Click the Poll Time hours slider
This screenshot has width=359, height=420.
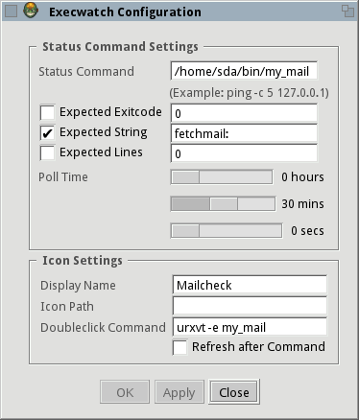(x=222, y=177)
